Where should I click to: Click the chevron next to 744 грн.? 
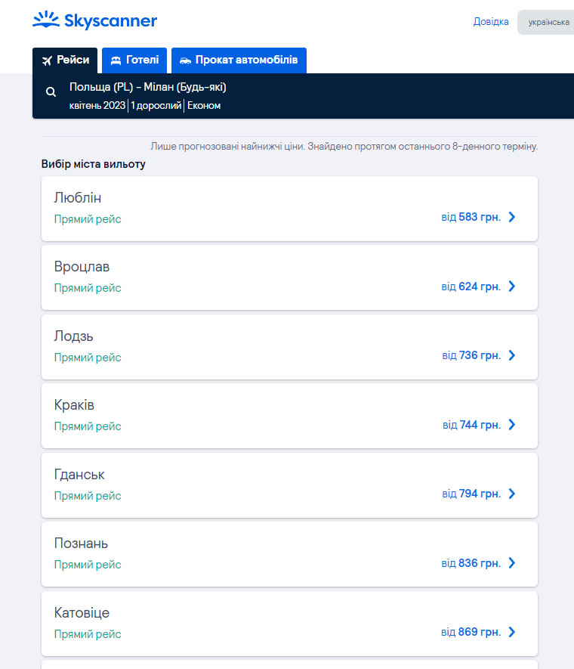[512, 425]
